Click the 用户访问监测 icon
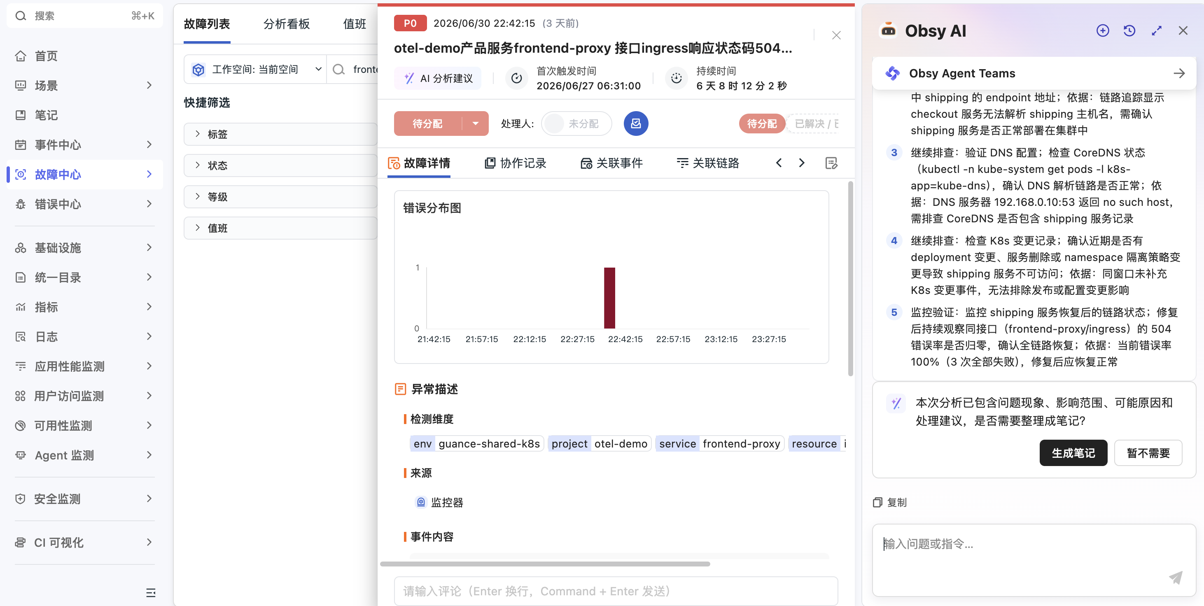The image size is (1204, 606). pos(21,396)
